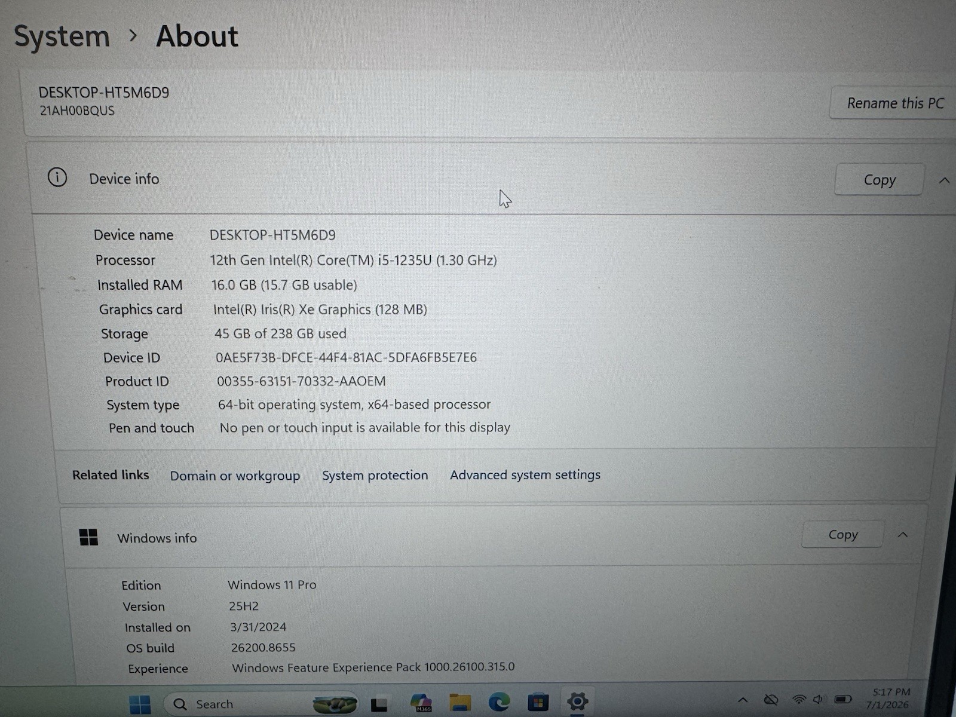Click the search highlight image in Search box
The height and width of the screenshot is (717, 956).
tap(335, 704)
